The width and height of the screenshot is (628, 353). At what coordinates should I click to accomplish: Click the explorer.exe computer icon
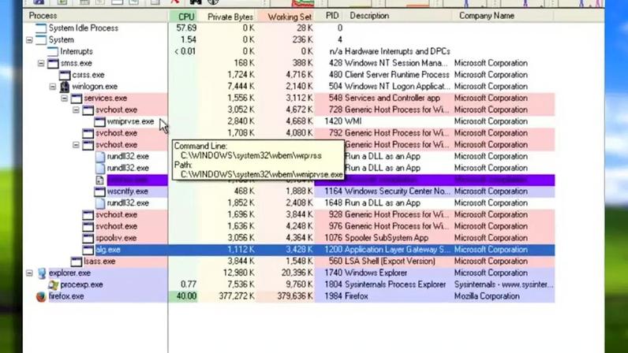point(42,273)
